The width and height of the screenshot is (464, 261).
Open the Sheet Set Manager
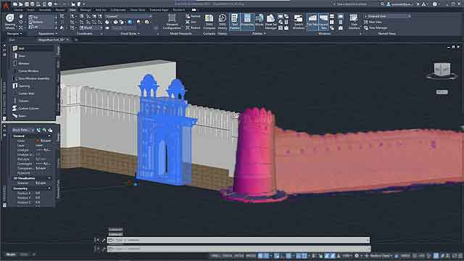(x=270, y=22)
